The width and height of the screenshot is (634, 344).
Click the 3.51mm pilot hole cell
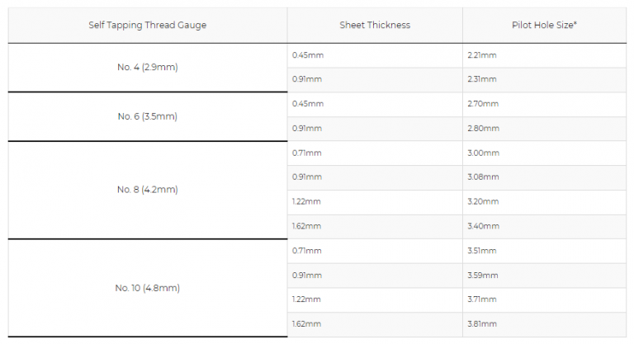[x=482, y=251]
